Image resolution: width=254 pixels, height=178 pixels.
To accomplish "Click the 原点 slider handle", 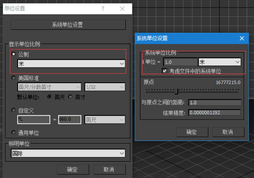I will pyautogui.click(x=176, y=91).
